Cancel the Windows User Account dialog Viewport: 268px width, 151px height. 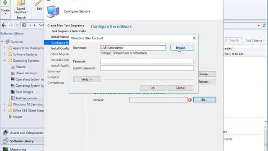coord(180,88)
